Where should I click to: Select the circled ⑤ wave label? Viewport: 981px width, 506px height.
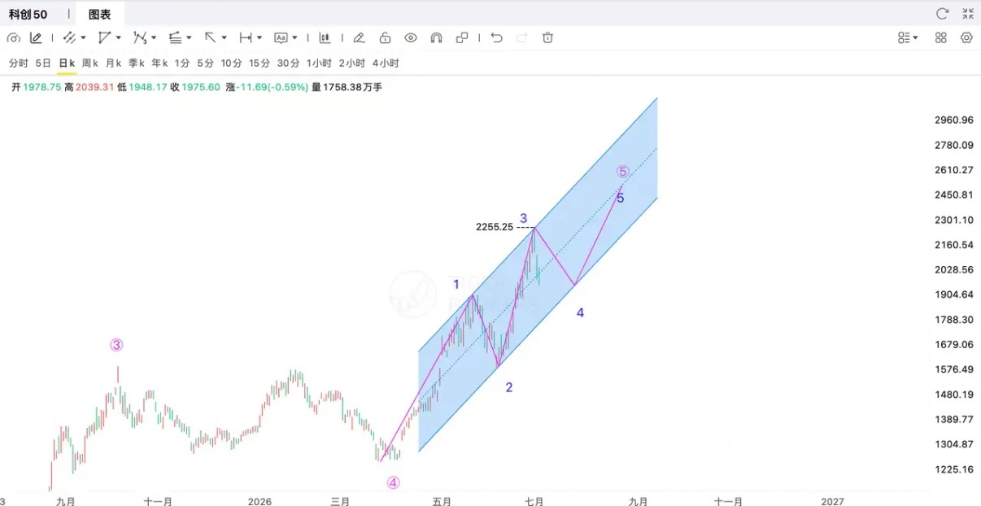coord(622,172)
